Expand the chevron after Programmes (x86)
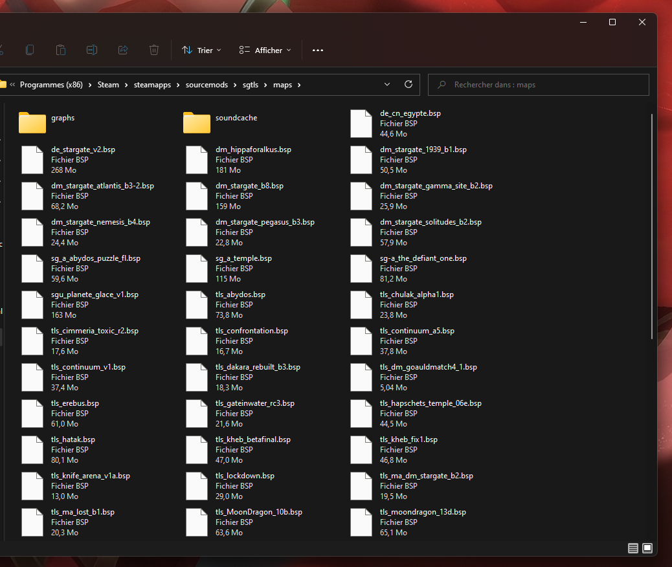This screenshot has height=567, width=672. [x=90, y=85]
